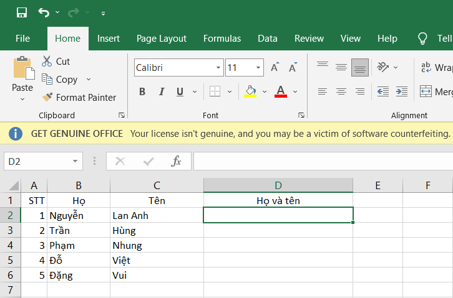Select row 2 header
453x298 pixels.
tap(11, 215)
